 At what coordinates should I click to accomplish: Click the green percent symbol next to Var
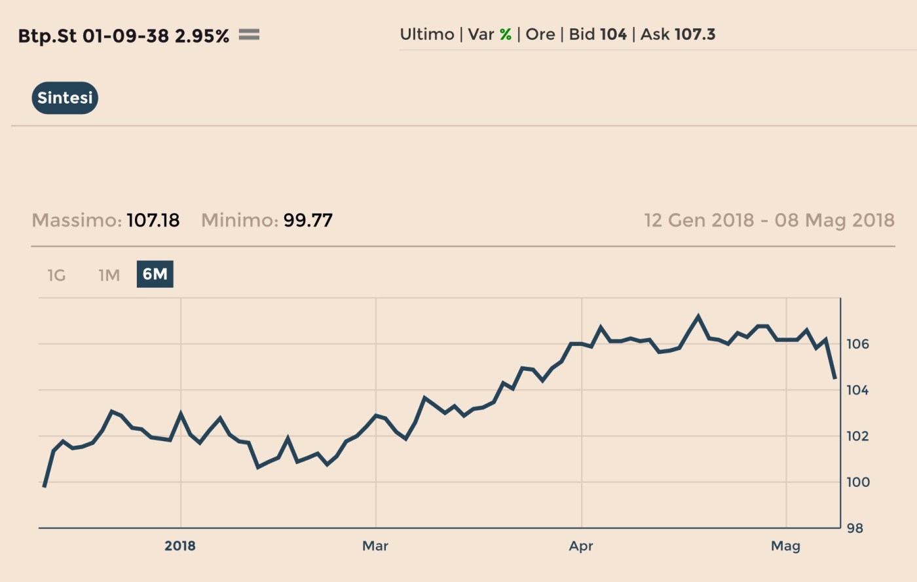505,35
